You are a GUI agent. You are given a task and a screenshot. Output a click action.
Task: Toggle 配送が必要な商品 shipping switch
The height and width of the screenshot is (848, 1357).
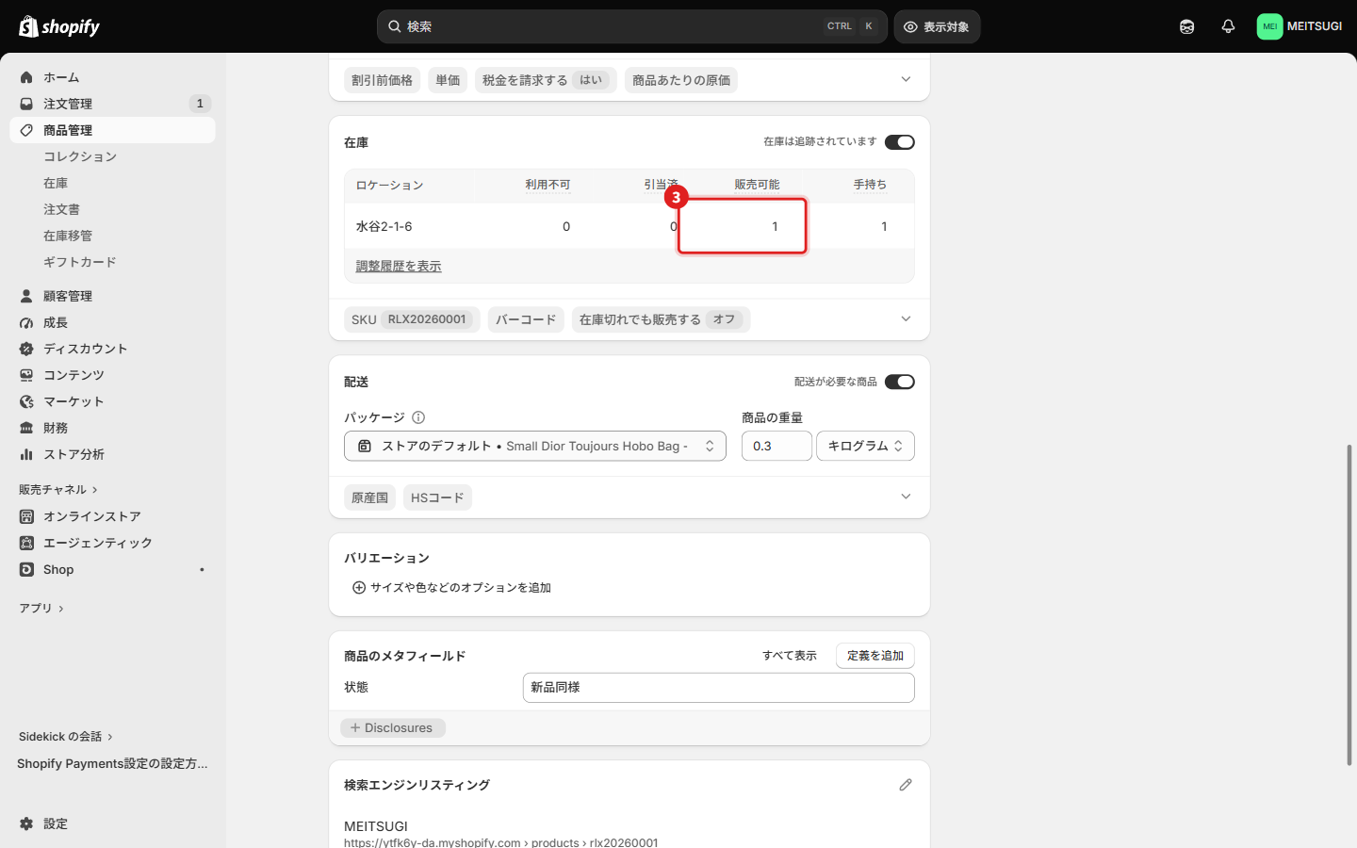pyautogui.click(x=900, y=382)
